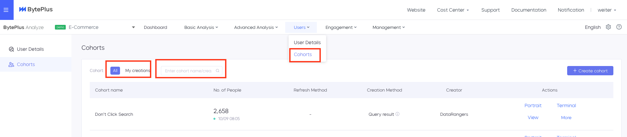The width and height of the screenshot is (627, 137).
Task: Open the help question mark icon
Action: [619, 27]
